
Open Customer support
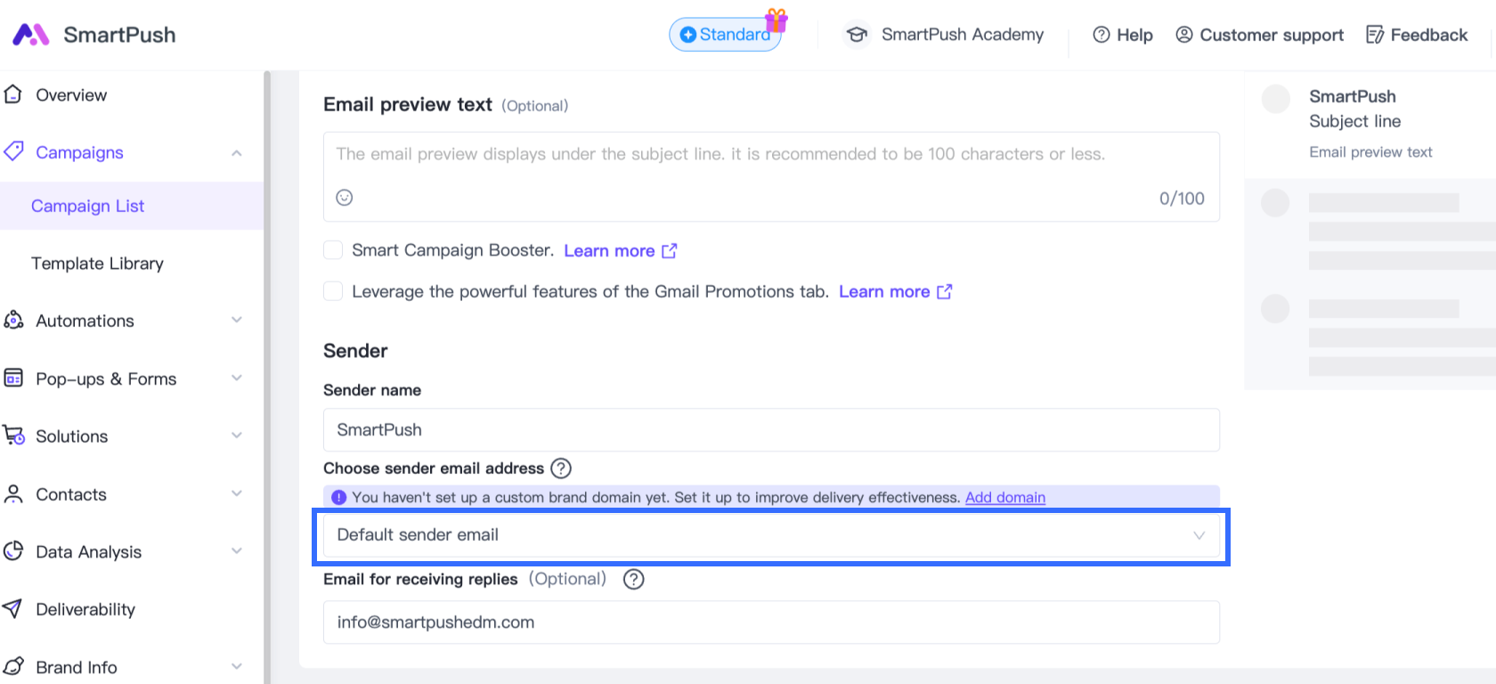1260,35
